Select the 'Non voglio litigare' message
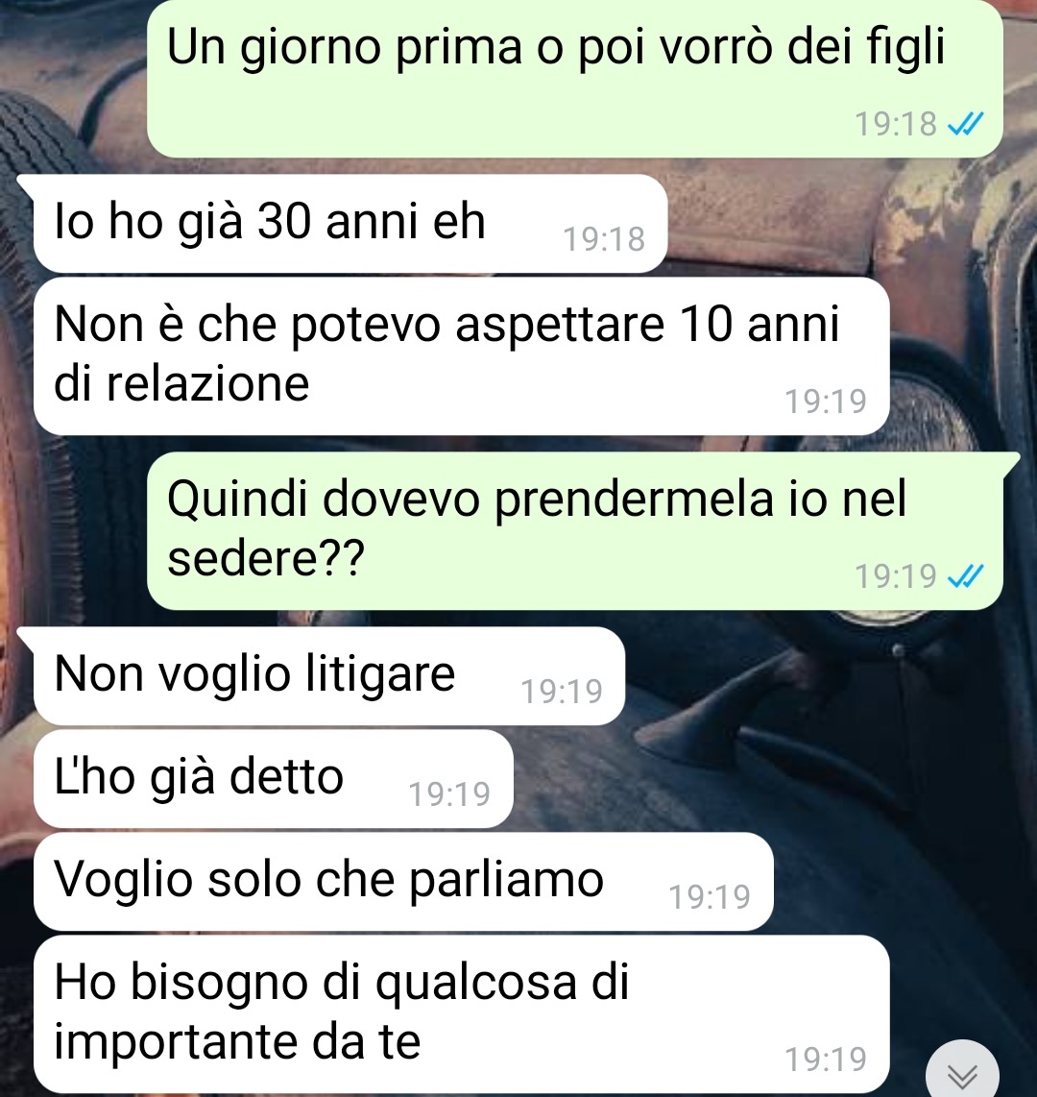Screen dimensions: 1037x1097 329,676
